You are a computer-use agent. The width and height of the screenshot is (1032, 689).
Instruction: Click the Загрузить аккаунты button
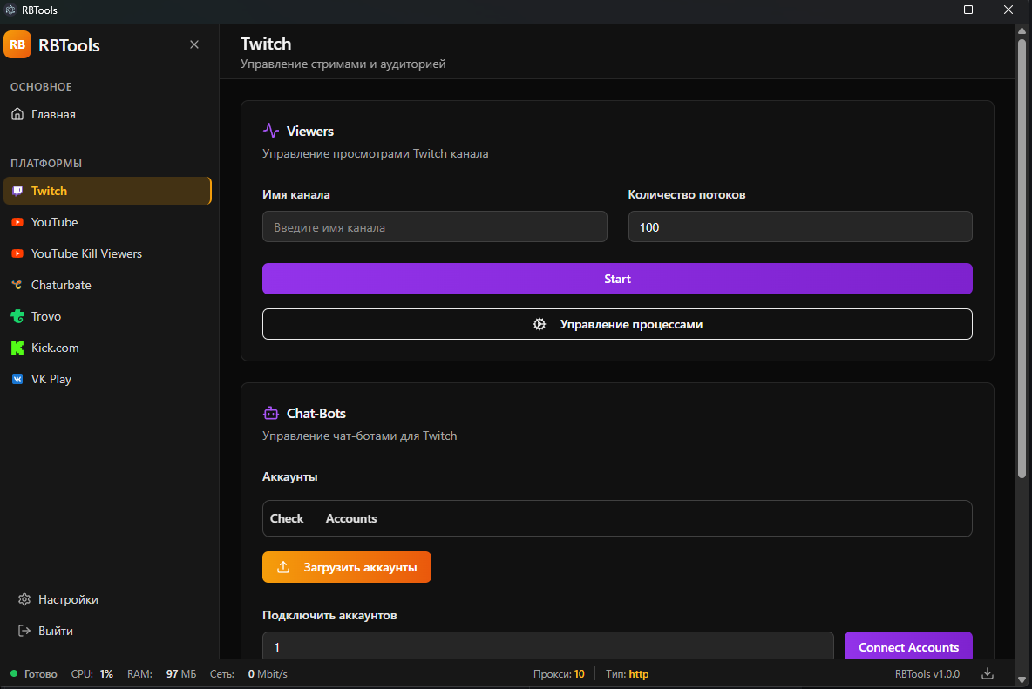pos(347,567)
